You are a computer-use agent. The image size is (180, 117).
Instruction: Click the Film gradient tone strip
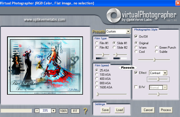pos(103,58)
